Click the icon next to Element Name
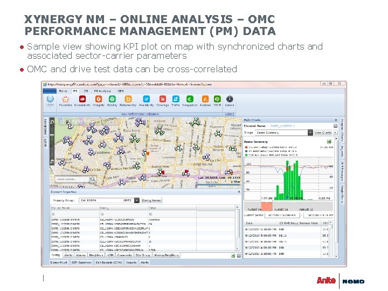This screenshot has width=388, height=291. 335,126
